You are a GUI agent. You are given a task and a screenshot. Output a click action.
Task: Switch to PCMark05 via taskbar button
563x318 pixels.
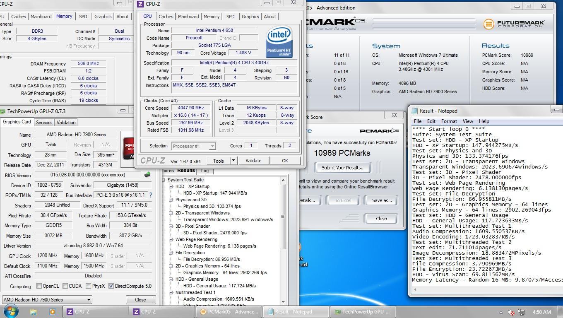click(229, 312)
